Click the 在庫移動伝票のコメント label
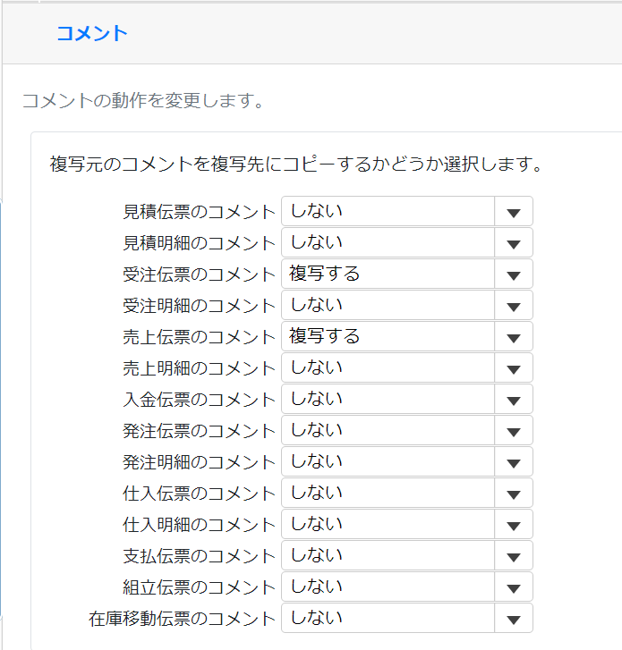Screen dimensions: 622x650 pyautogui.click(x=183, y=619)
